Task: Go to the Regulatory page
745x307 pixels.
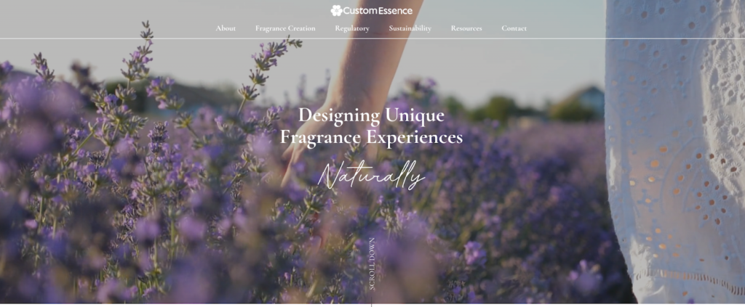Action: tap(352, 28)
